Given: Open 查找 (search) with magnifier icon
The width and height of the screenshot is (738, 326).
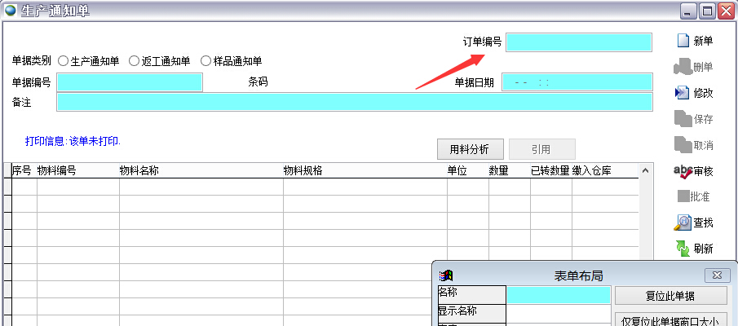Looking at the screenshot, I should 683,222.
